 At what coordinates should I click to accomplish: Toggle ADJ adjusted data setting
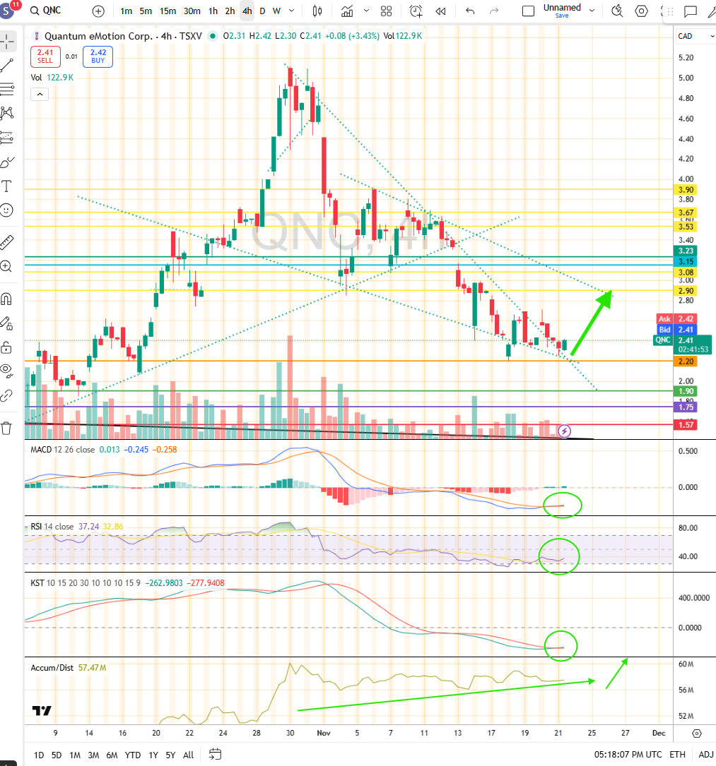coord(705,755)
